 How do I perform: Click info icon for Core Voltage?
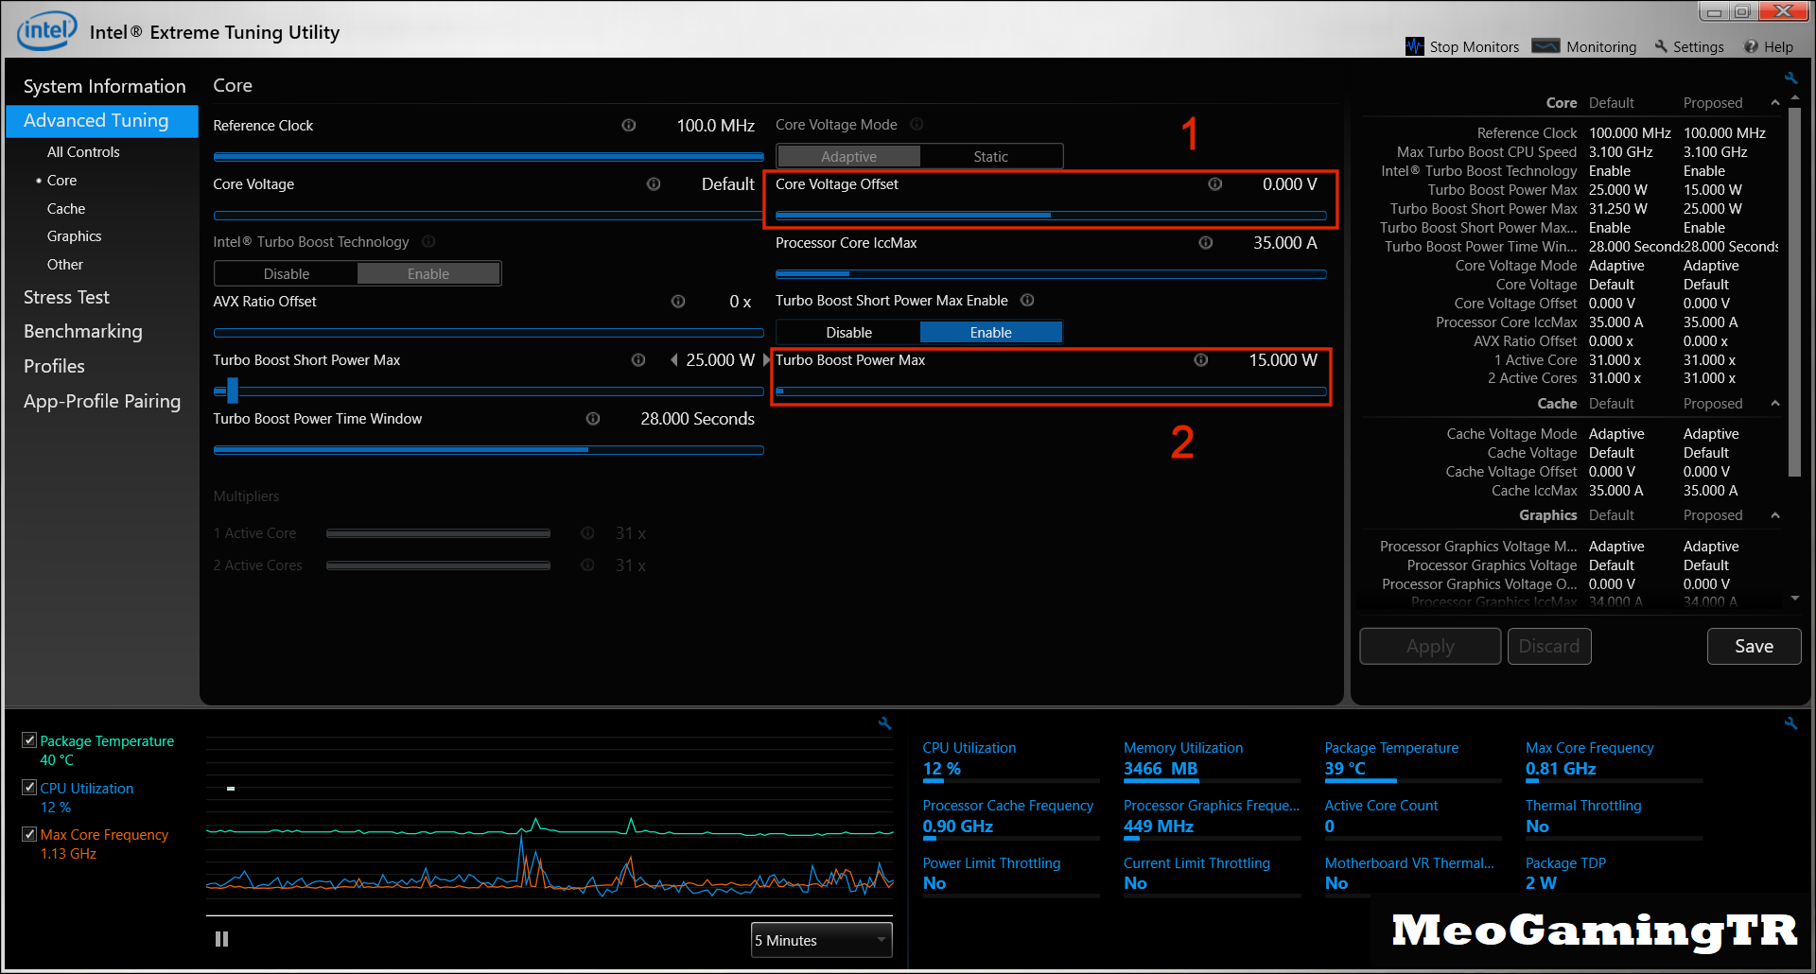coord(653,183)
